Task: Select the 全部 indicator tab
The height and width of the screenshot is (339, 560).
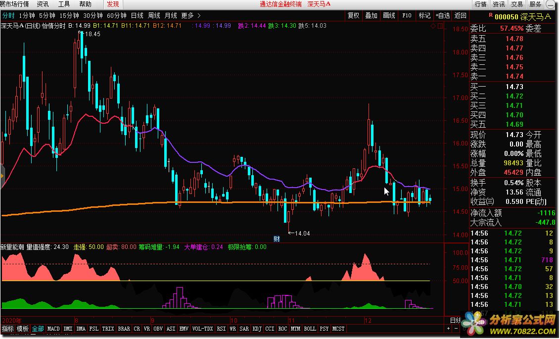Action: coord(38,329)
